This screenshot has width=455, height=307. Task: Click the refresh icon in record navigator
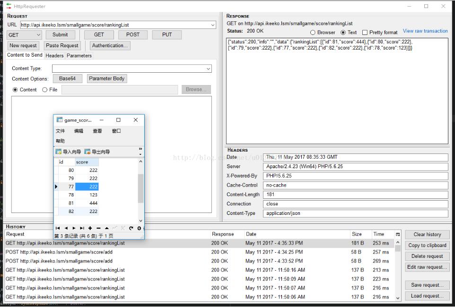point(131,228)
